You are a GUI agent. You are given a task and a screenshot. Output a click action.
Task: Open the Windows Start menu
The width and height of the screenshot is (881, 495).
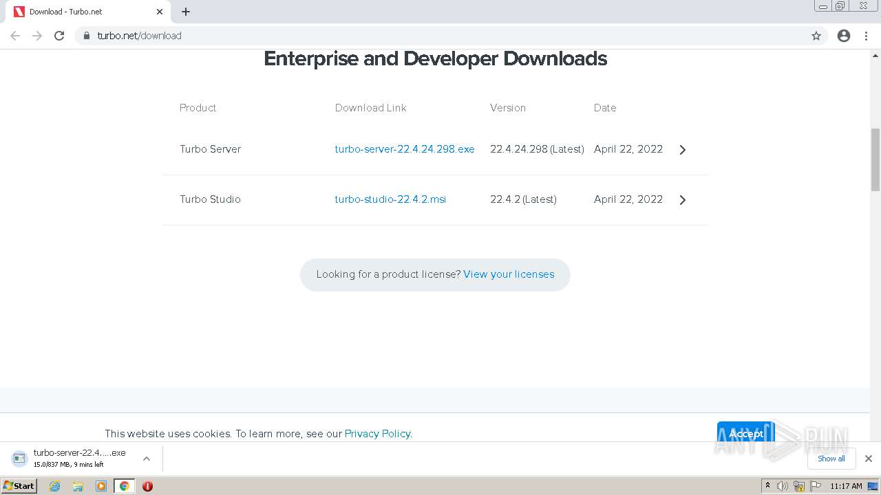pos(19,486)
